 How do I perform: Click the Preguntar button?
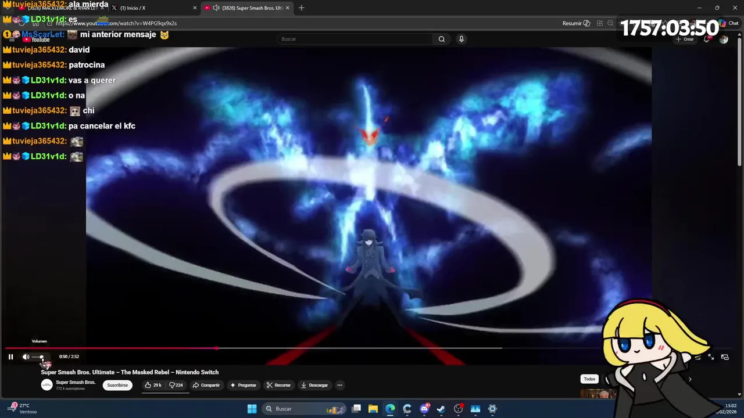click(x=243, y=385)
